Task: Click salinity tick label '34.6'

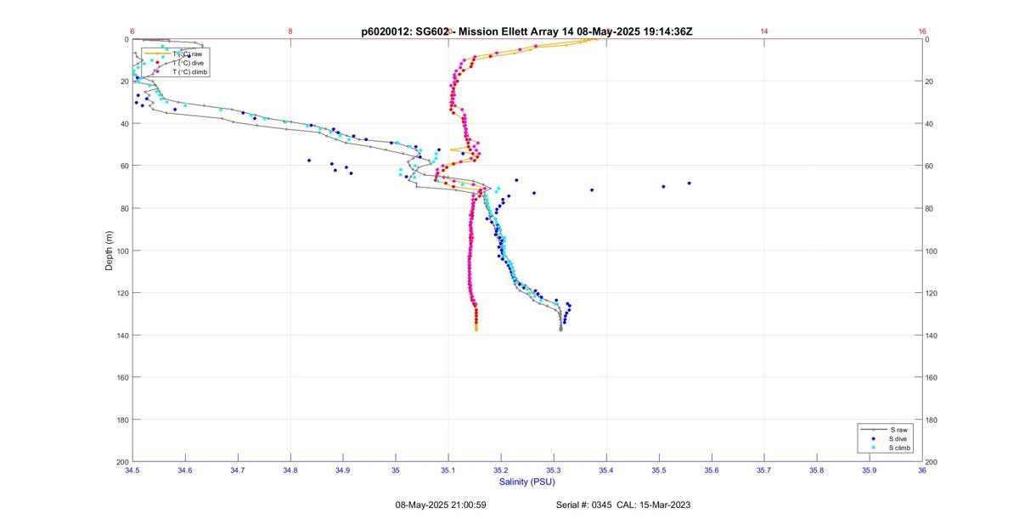Action: (184, 470)
